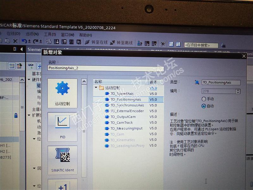Viewport: 253px width, 190px height.
Task: Click the Paste icon in the toolbar
Action: pyautogui.click(x=7, y=41)
